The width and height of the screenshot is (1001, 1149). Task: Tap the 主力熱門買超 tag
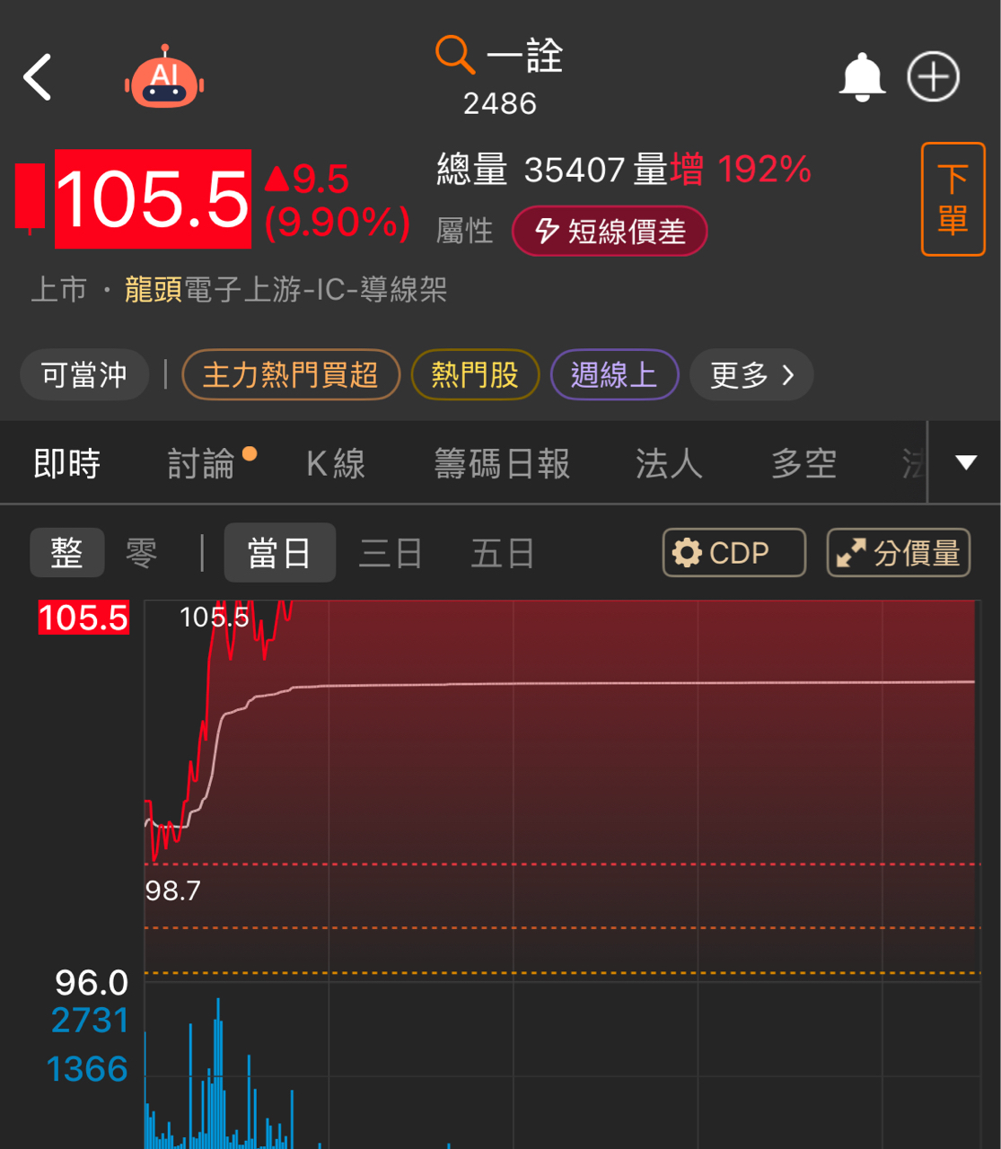pos(291,374)
